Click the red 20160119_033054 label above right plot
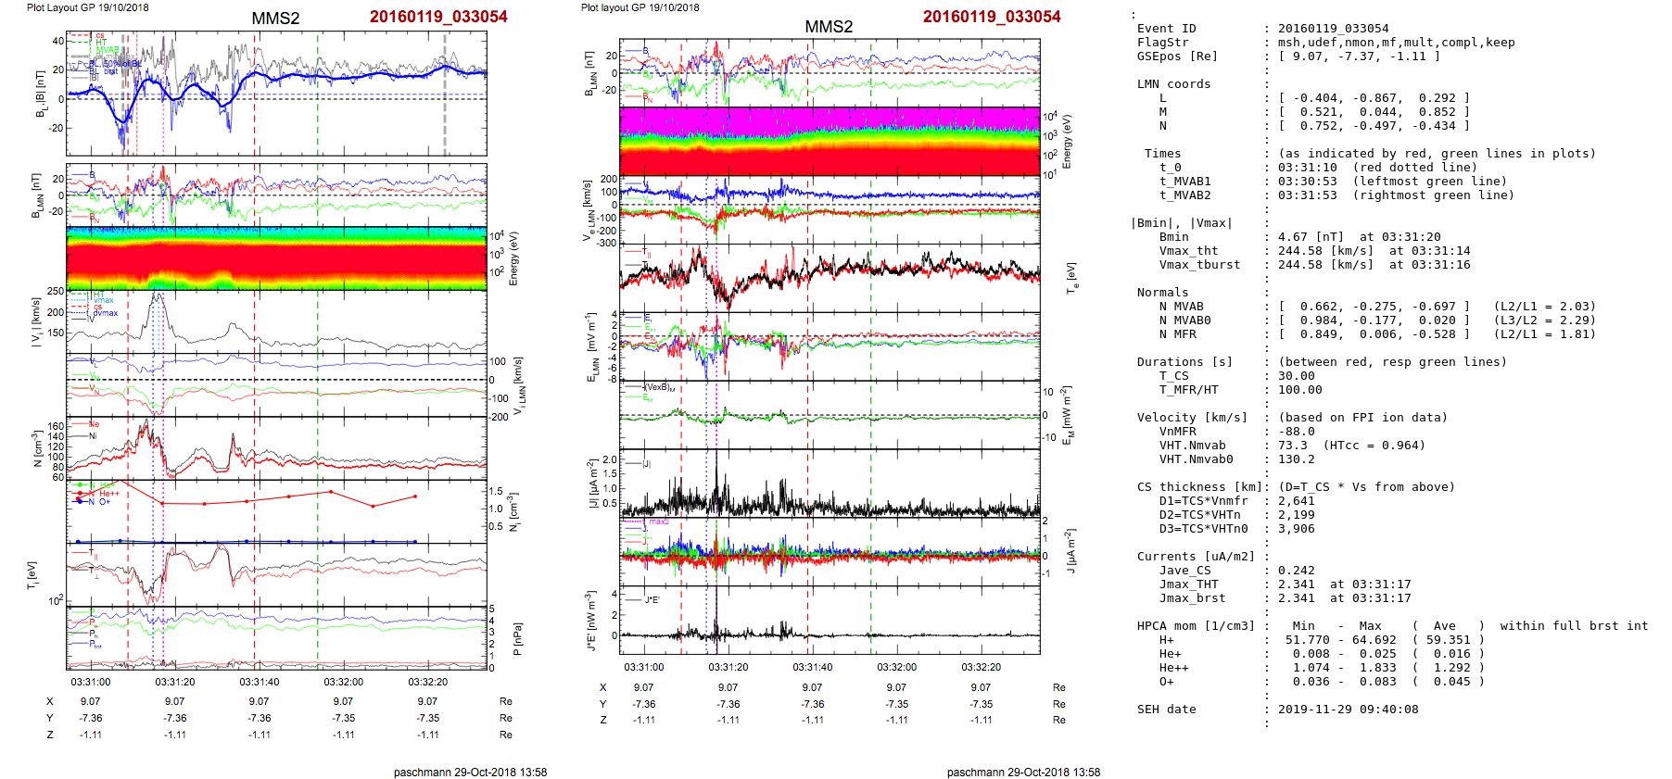Screen dimensions: 1672x779 point(991,17)
